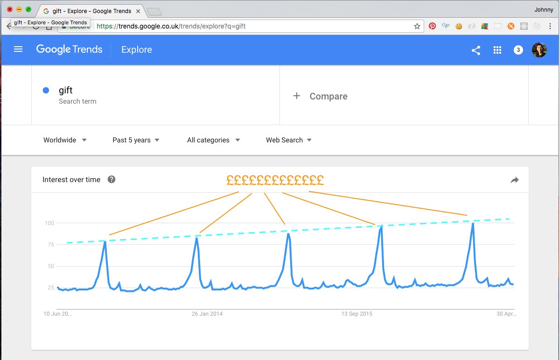The width and height of the screenshot is (559, 360).
Task: Open the Web Search type dropdown
Action: 289,140
